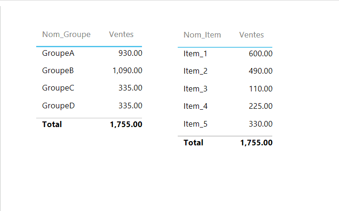Click the 490.00 sales value

pos(260,71)
